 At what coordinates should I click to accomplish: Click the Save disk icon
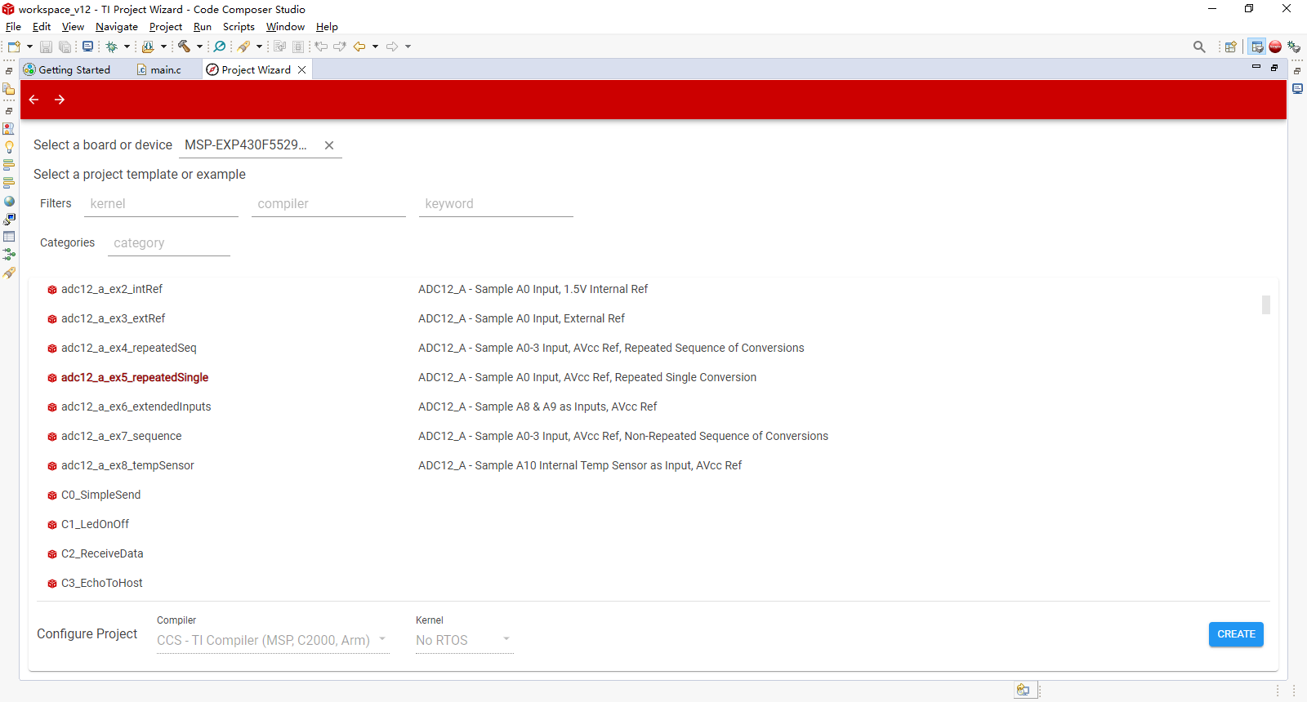[x=46, y=47]
